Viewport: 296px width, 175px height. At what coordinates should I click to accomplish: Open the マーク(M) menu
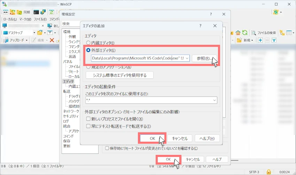(25, 19)
